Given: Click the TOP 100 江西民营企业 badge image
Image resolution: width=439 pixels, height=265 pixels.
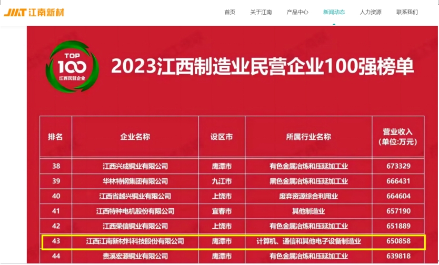Looking at the screenshot, I should click(72, 67).
